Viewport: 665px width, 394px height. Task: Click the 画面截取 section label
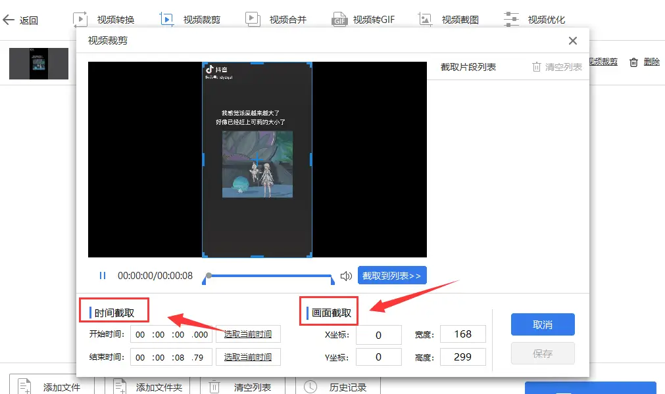(332, 313)
